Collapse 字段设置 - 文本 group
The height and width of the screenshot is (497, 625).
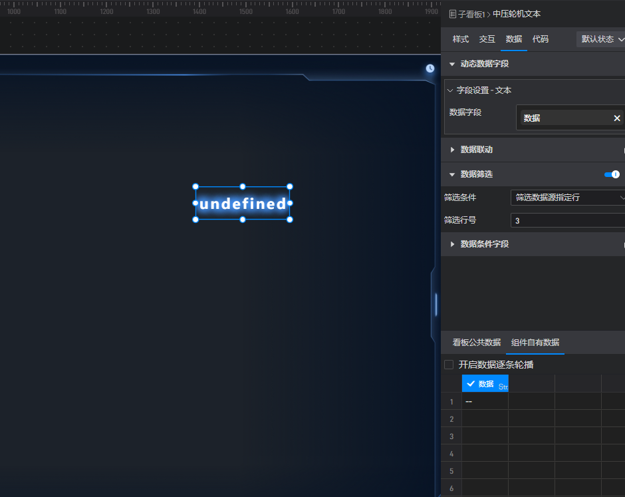click(x=450, y=90)
